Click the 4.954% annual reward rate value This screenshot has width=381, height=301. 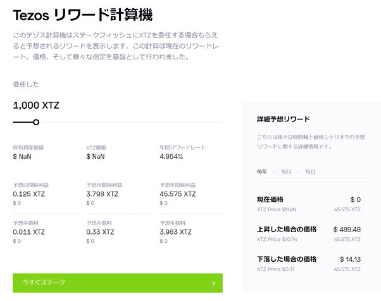(171, 156)
